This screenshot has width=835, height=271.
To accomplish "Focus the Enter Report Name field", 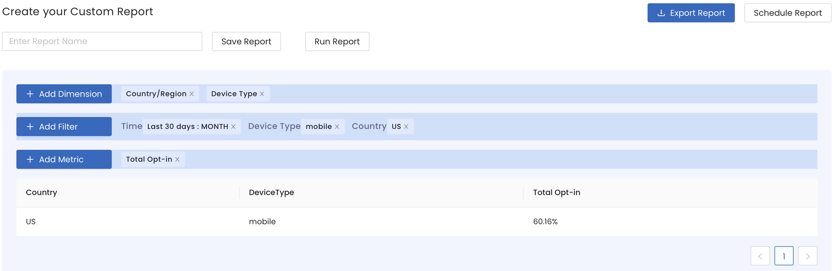I will tap(102, 41).
